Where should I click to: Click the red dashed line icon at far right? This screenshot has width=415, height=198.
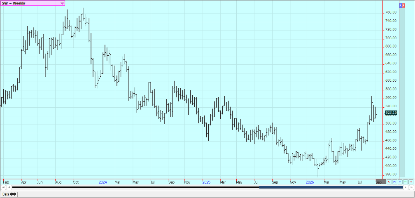click(x=411, y=182)
